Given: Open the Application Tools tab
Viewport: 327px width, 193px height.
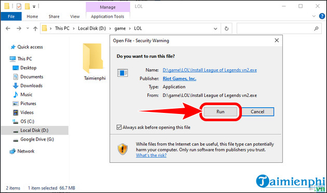Looking at the screenshot, I should pos(107,17).
